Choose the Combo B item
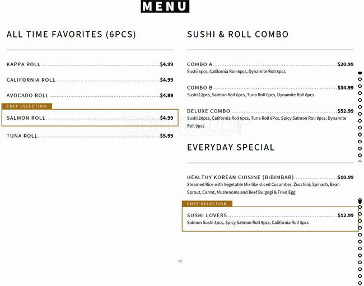This screenshot has width=364, height=286. click(x=200, y=88)
